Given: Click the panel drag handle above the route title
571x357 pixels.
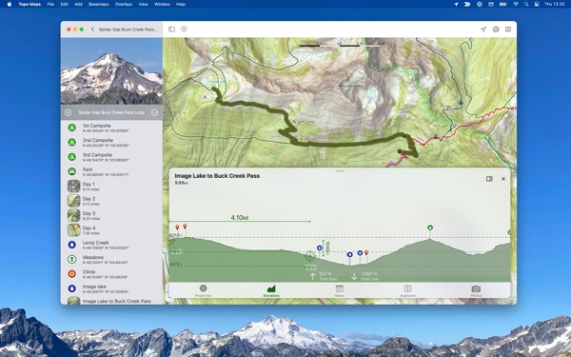Looking at the screenshot, I should 340,170.
